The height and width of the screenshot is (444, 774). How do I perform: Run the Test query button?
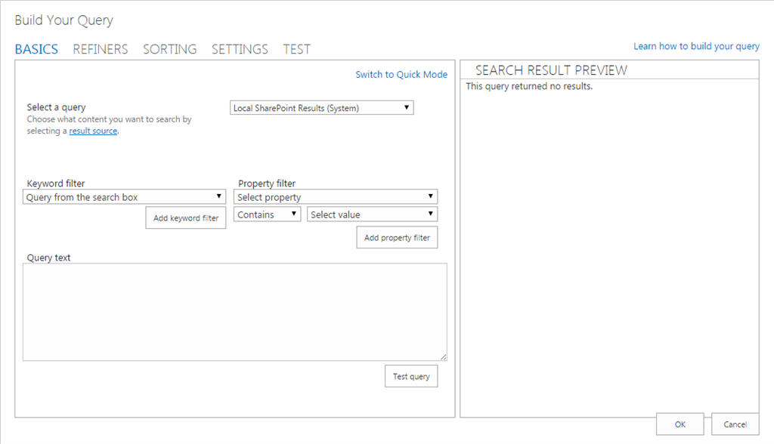click(x=411, y=376)
